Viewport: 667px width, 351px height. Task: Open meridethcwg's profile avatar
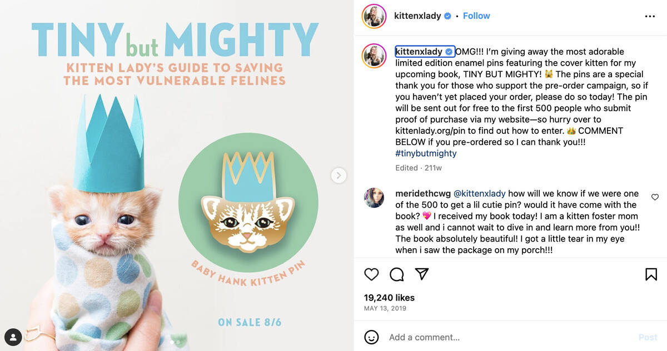(374, 198)
